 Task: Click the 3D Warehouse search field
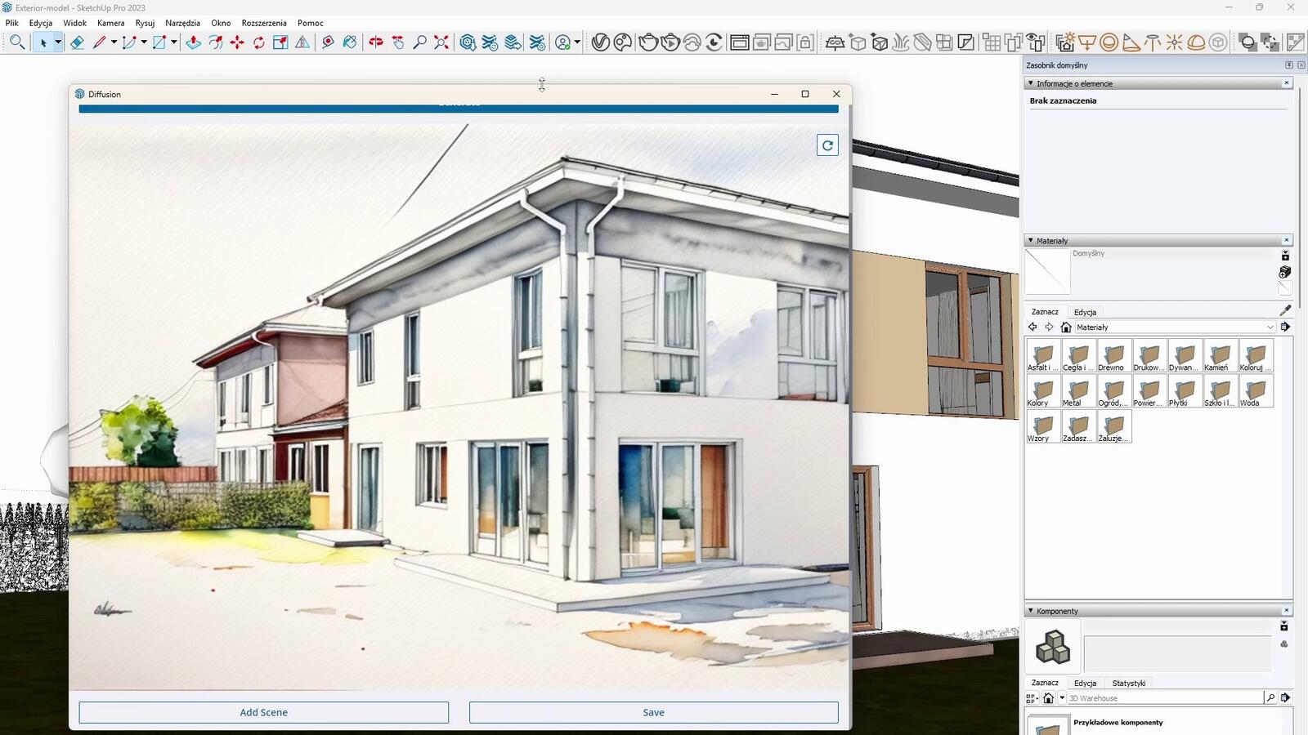(x=1164, y=698)
